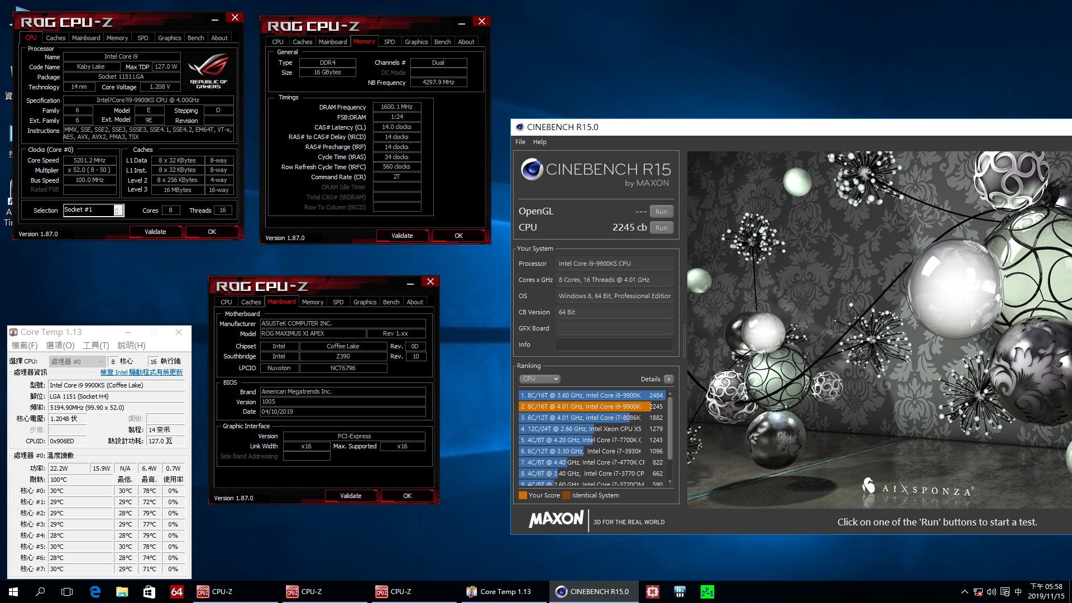Minimize the Memory CPU-Z window

pos(462,23)
